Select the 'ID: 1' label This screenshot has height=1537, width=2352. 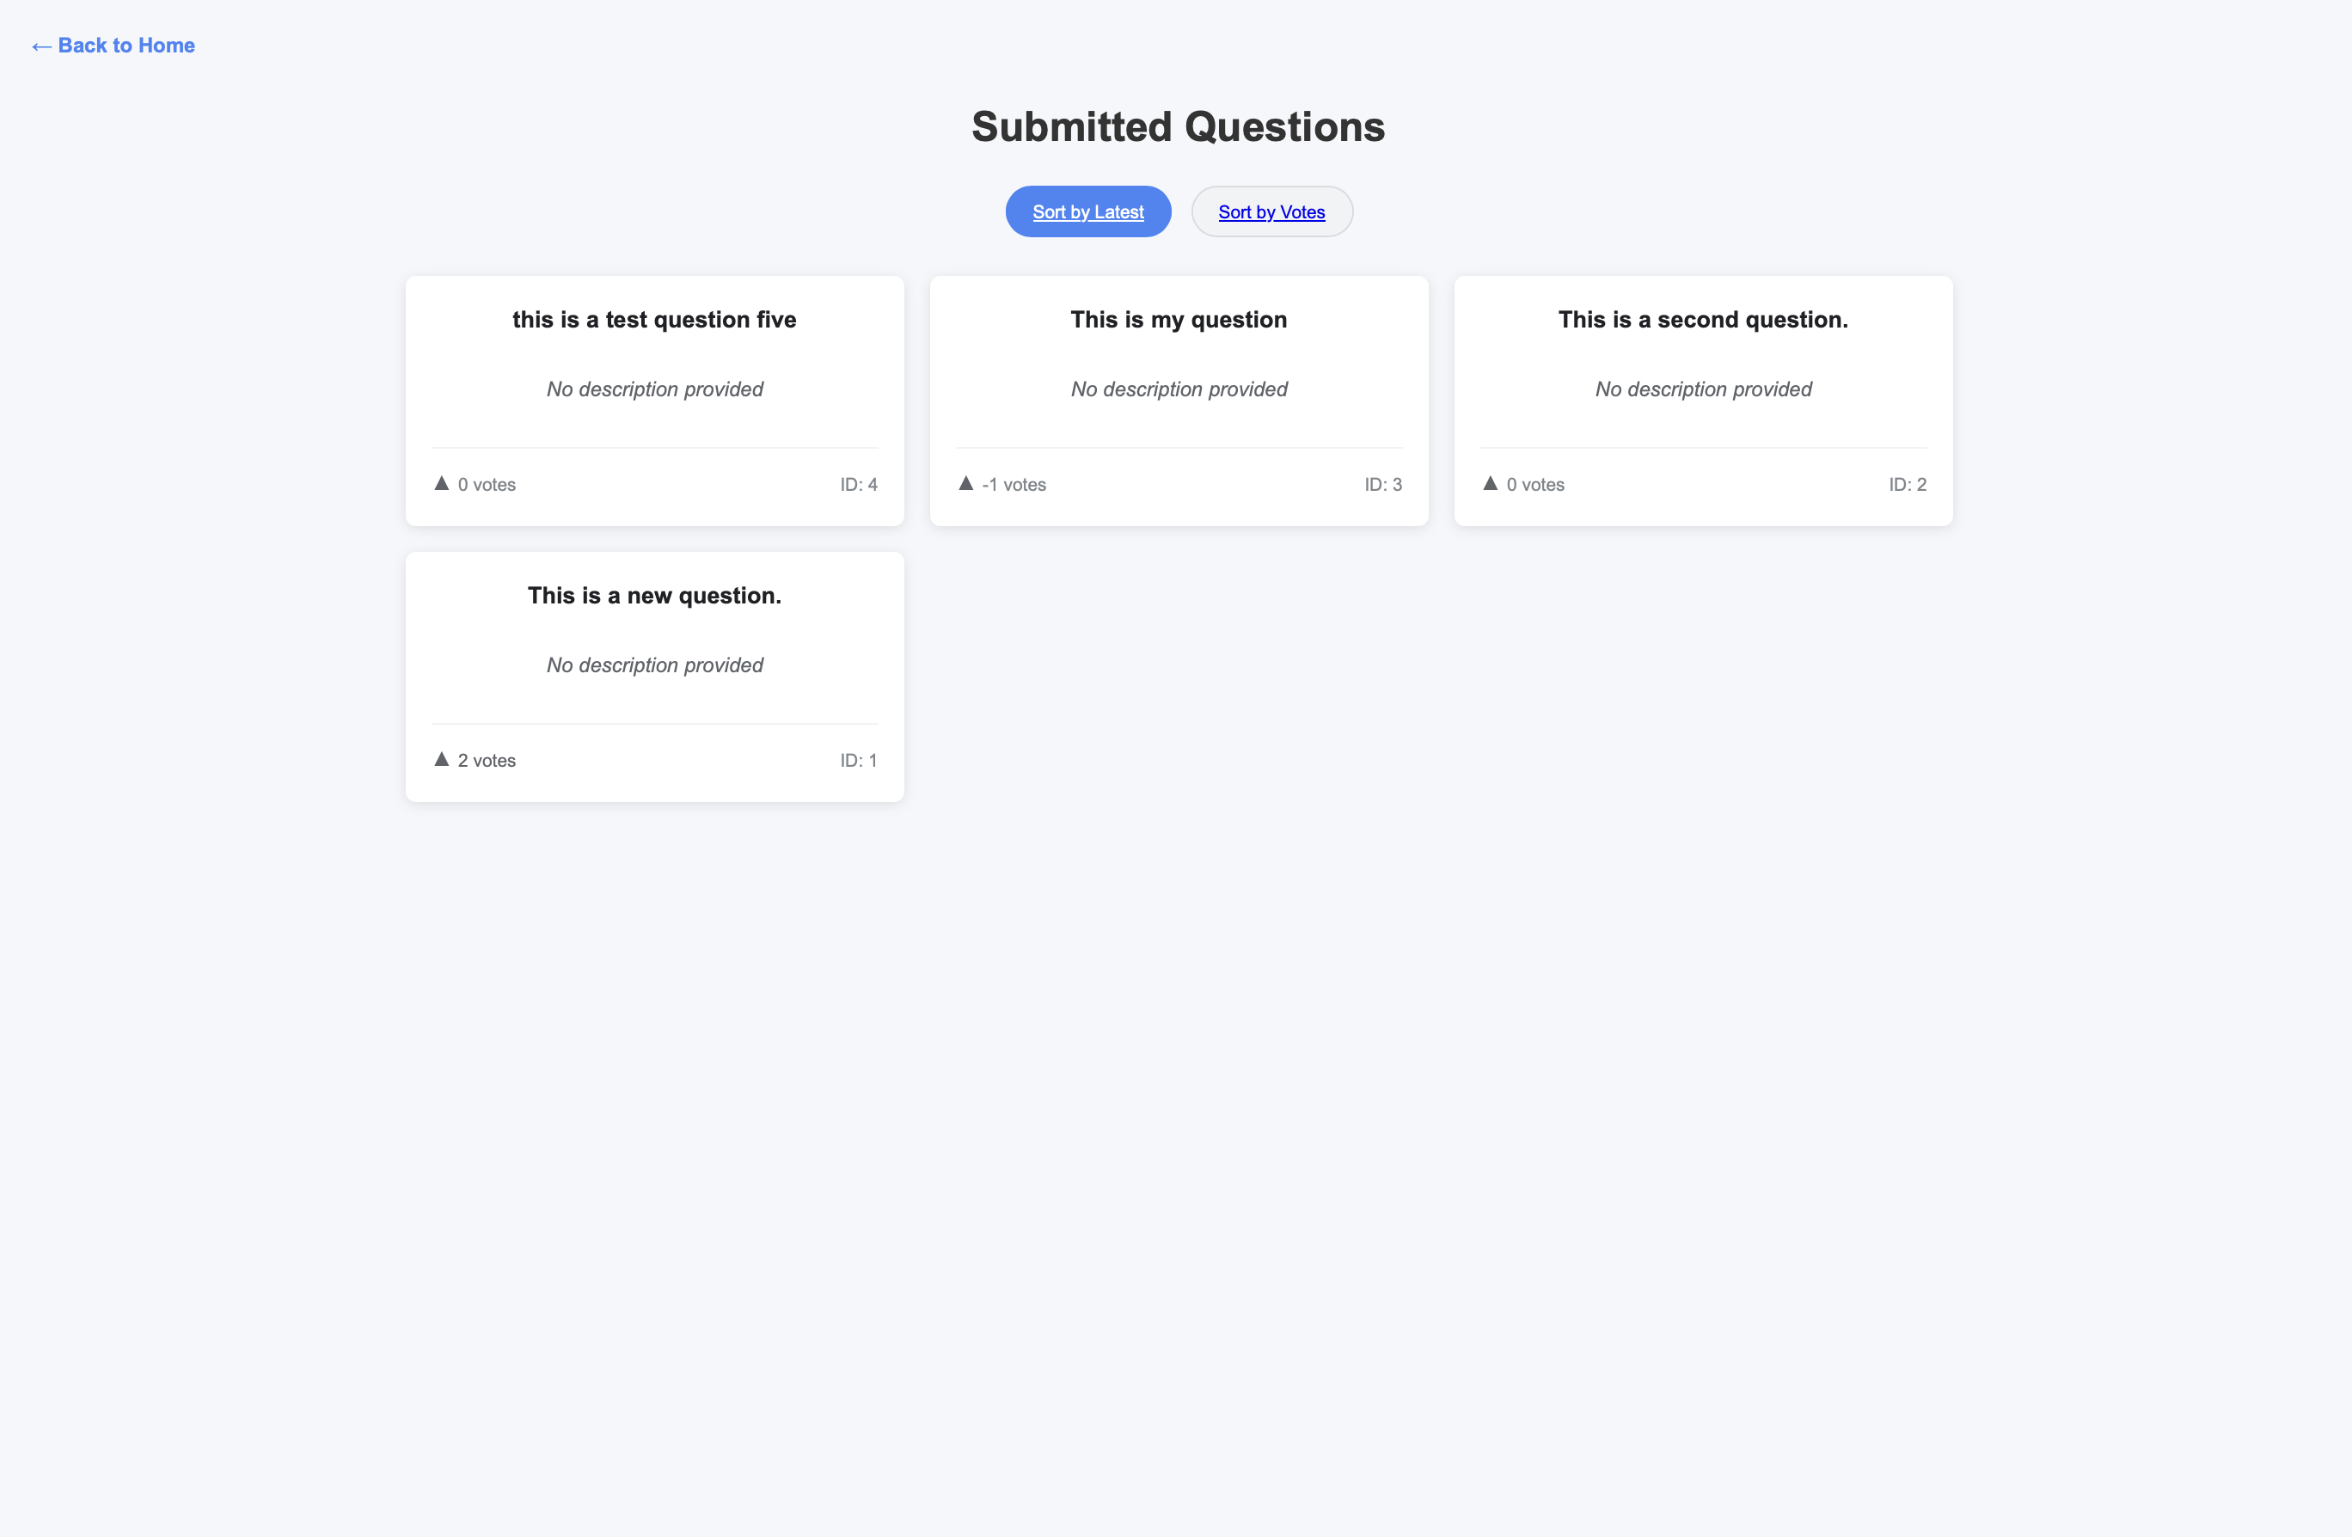[x=859, y=760]
